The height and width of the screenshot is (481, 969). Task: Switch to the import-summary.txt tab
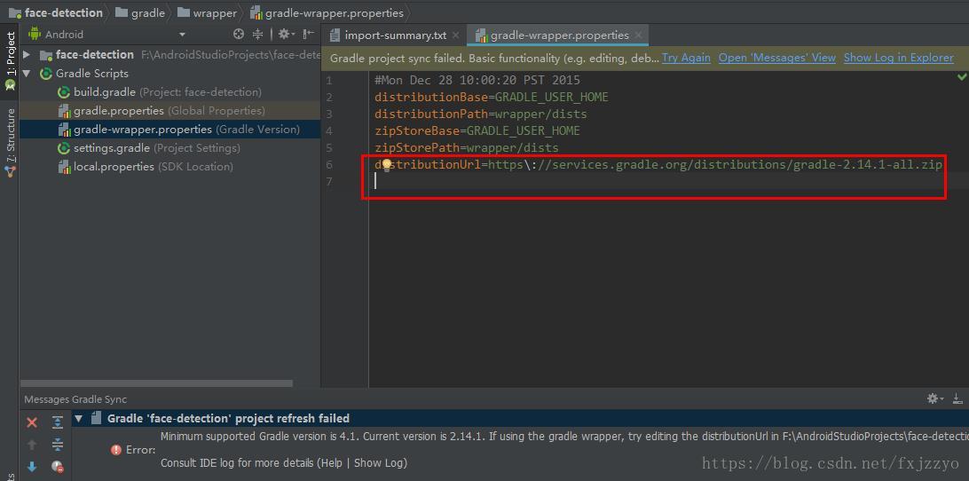pos(395,35)
